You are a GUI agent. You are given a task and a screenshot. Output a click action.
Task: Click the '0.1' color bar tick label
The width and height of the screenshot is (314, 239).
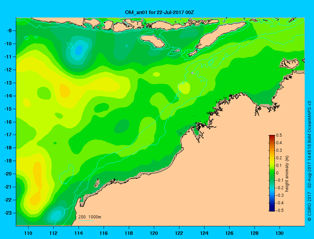279,166
